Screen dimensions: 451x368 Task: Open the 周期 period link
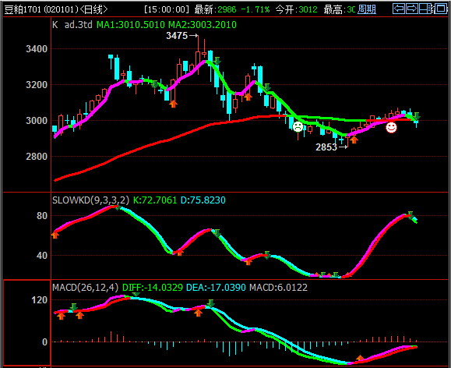(367, 9)
